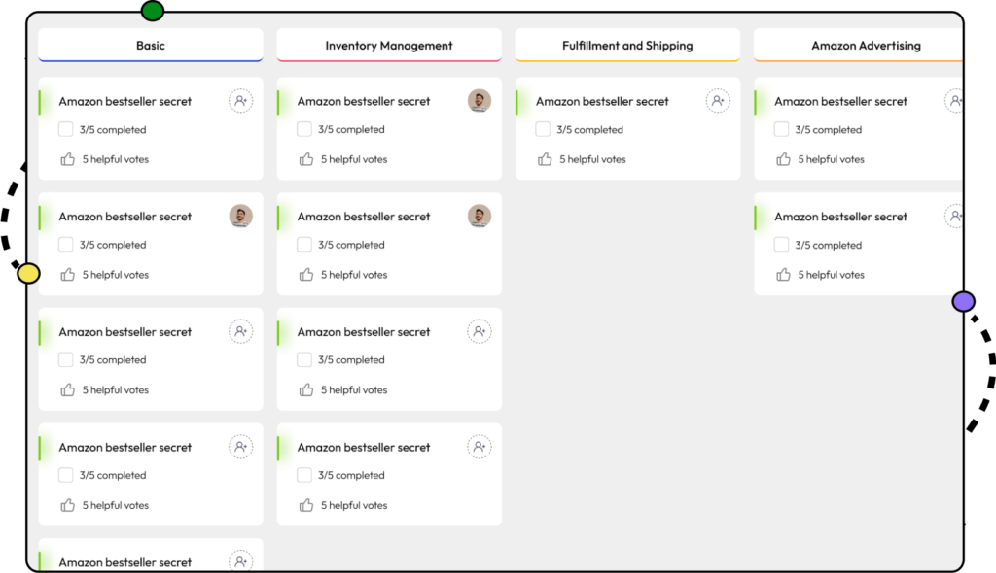
Task: Add assignee on the Fulfillment and Shipping card
Action: pos(718,101)
